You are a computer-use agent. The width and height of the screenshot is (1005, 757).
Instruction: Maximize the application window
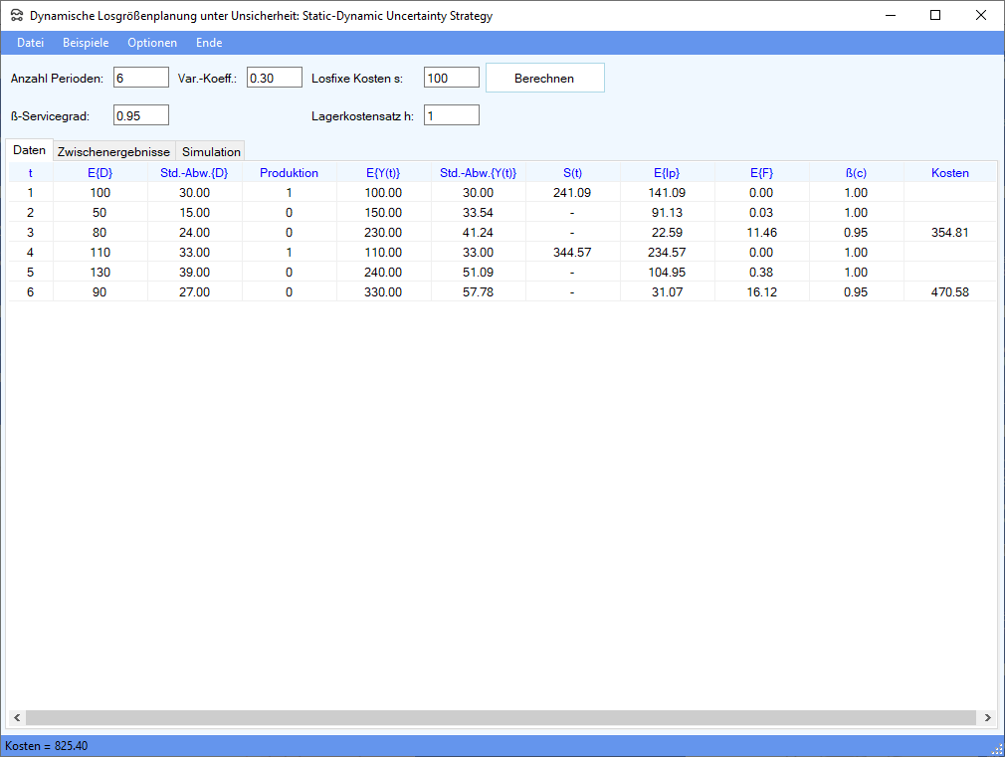pos(935,16)
